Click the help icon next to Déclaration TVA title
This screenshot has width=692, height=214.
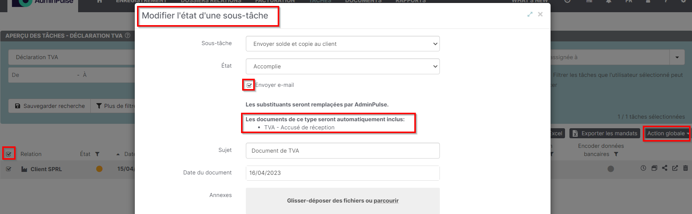[128, 35]
